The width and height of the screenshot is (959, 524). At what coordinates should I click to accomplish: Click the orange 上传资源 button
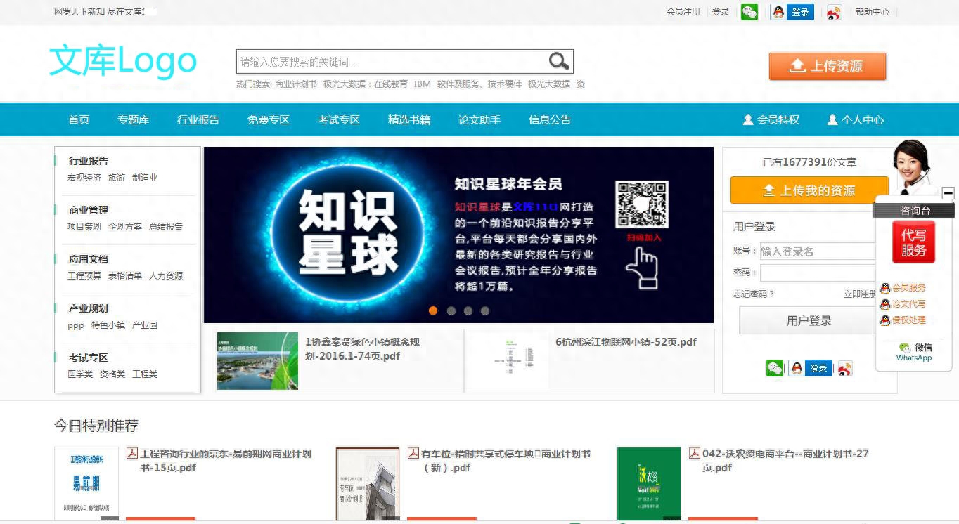828,67
